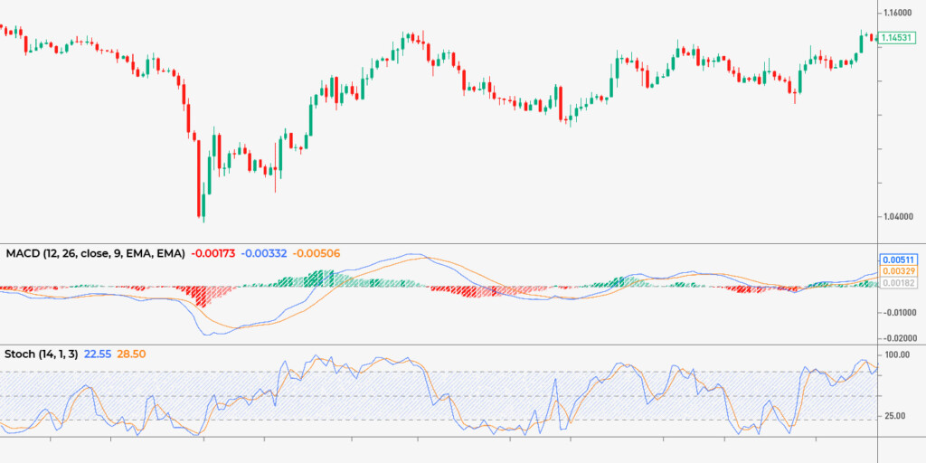
Task: Click the 1.04000 price axis label
Action: coord(901,217)
